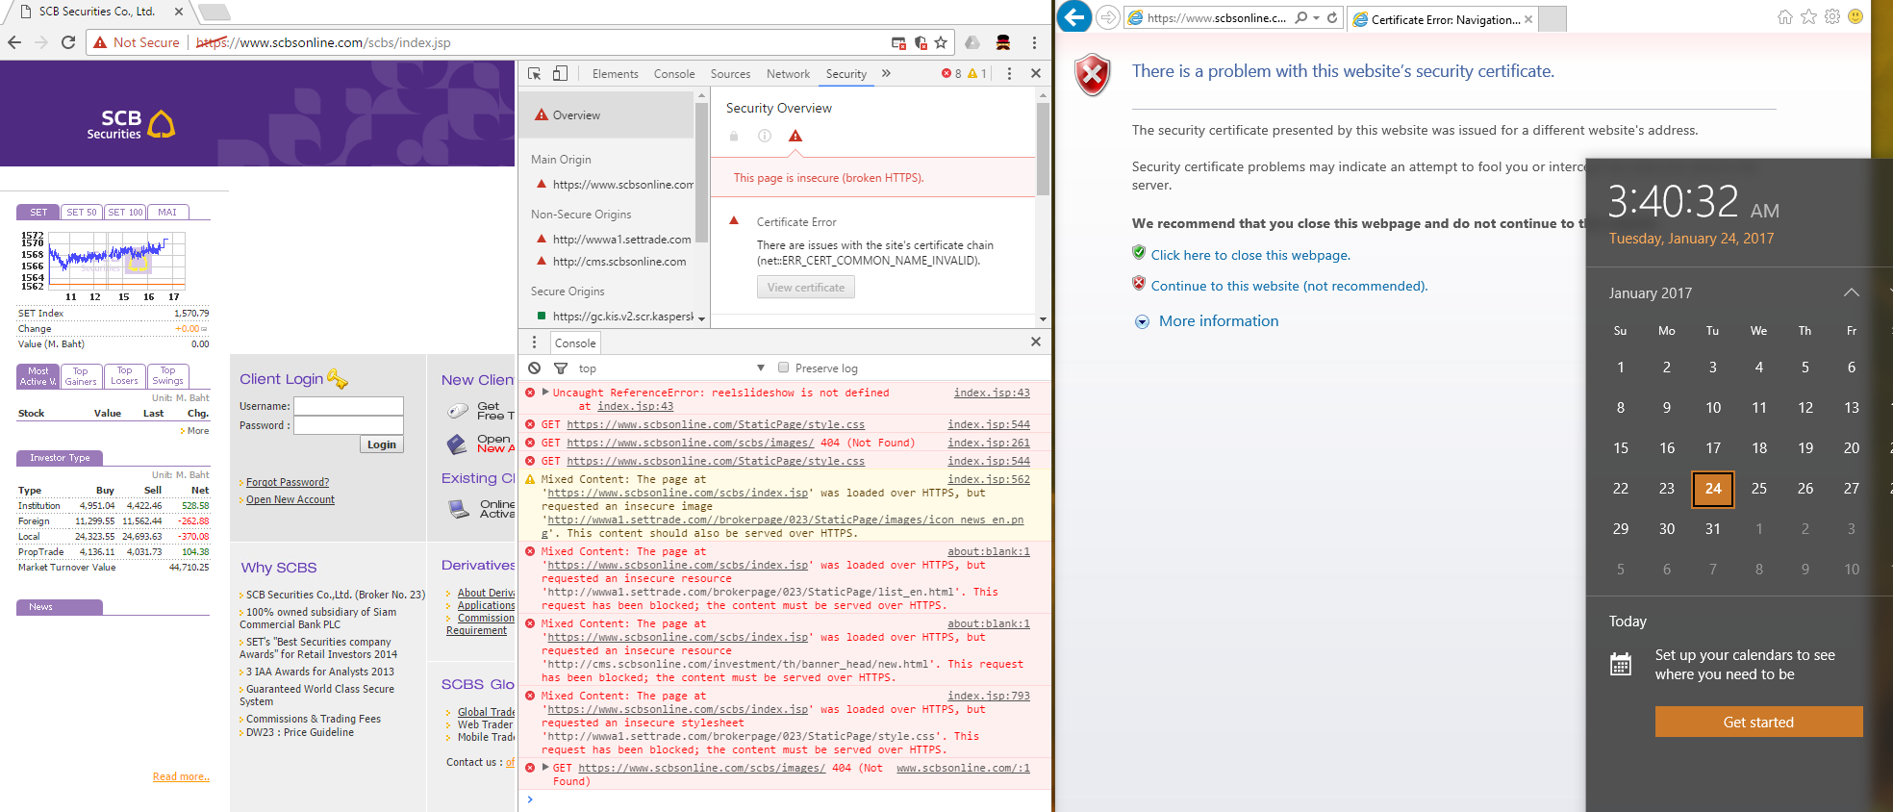The width and height of the screenshot is (1893, 812).
Task: Open the console drawer three-dot menu
Action: coord(535,343)
